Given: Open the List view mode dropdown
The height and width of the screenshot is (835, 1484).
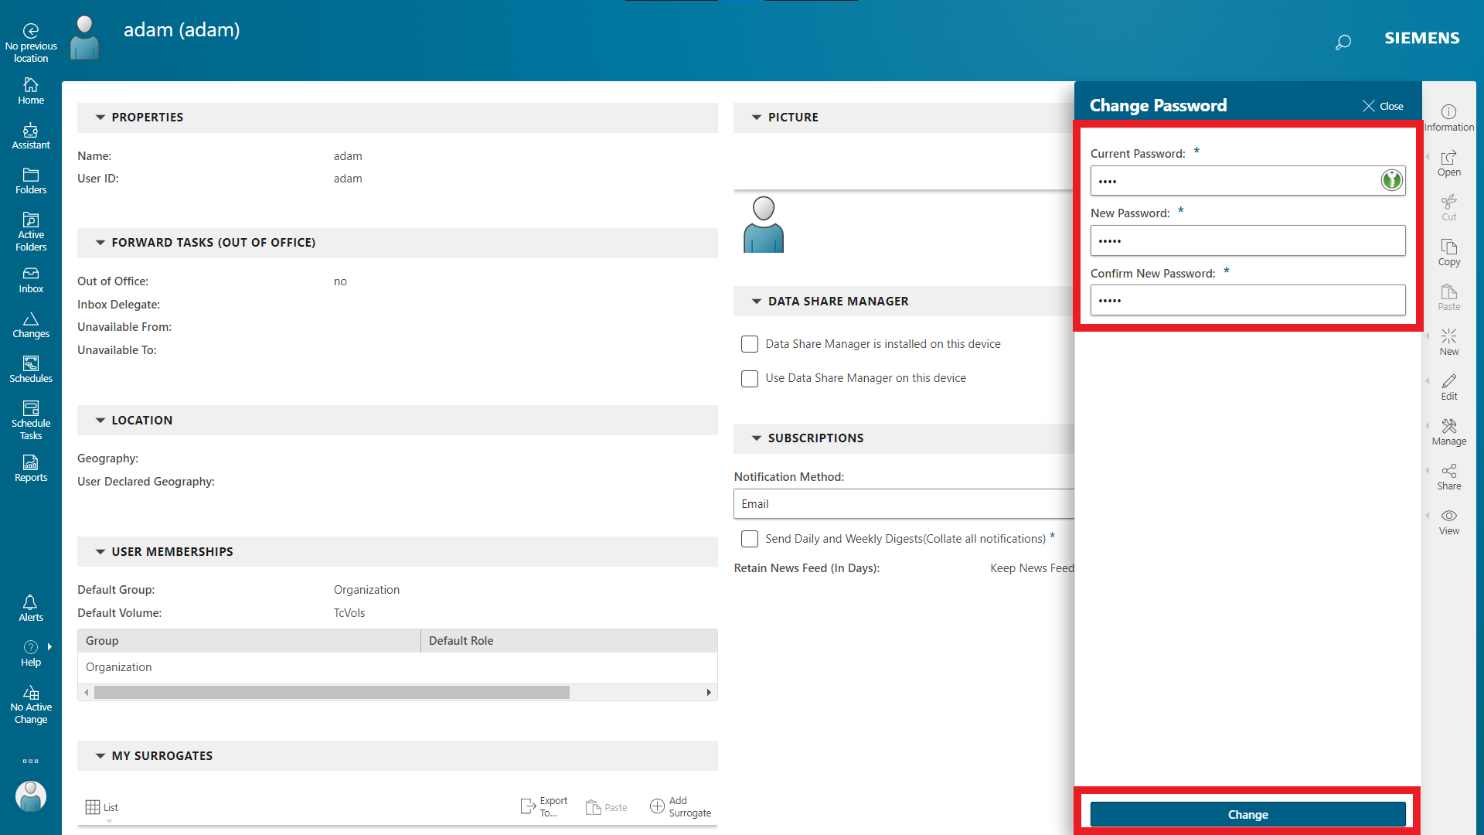Looking at the screenshot, I should tap(102, 807).
